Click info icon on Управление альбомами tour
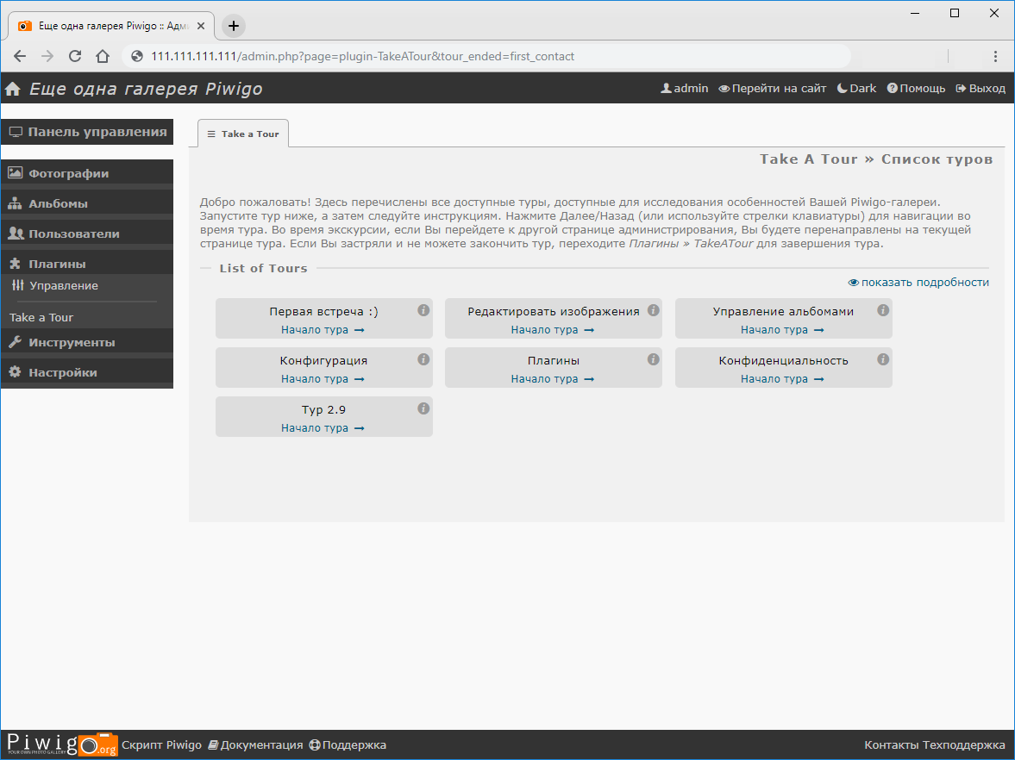 [x=883, y=310]
